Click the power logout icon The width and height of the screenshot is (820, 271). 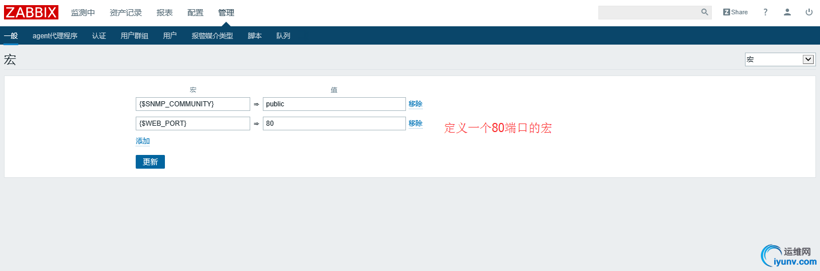(809, 12)
